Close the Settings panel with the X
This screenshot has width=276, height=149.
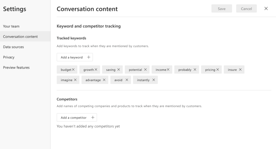(x=266, y=9)
